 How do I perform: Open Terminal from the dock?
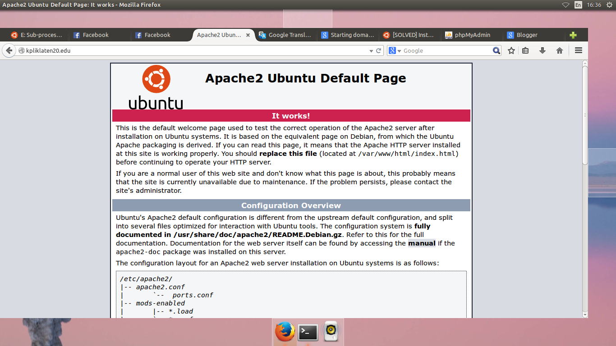pyautogui.click(x=308, y=332)
